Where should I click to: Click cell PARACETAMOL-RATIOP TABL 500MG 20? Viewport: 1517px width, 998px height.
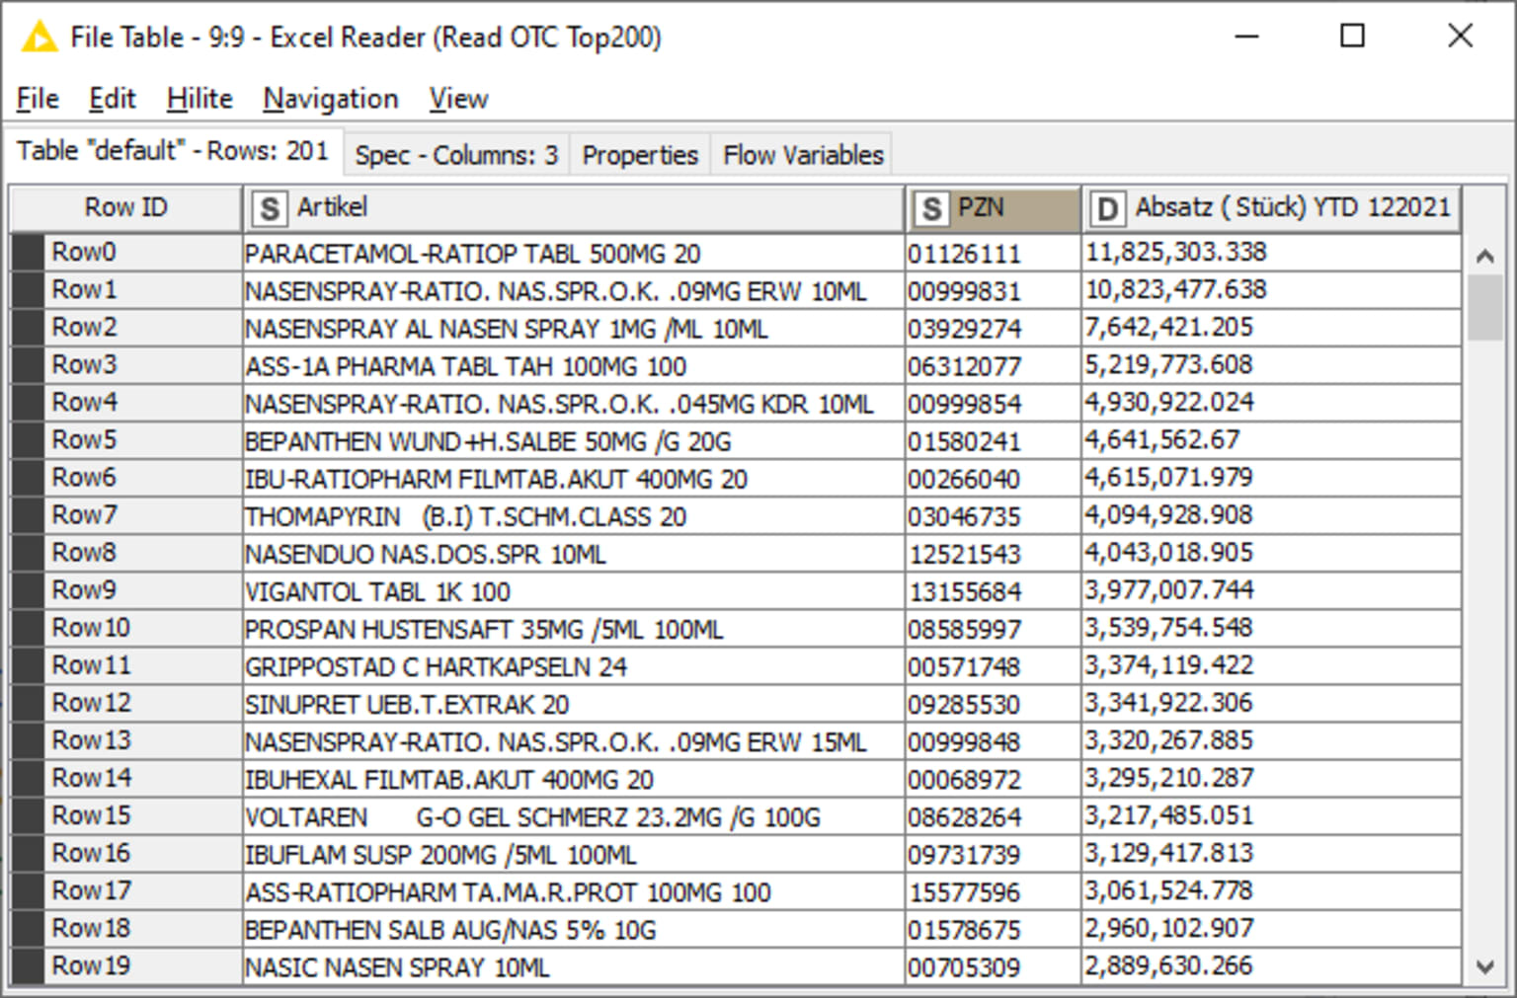tap(574, 253)
